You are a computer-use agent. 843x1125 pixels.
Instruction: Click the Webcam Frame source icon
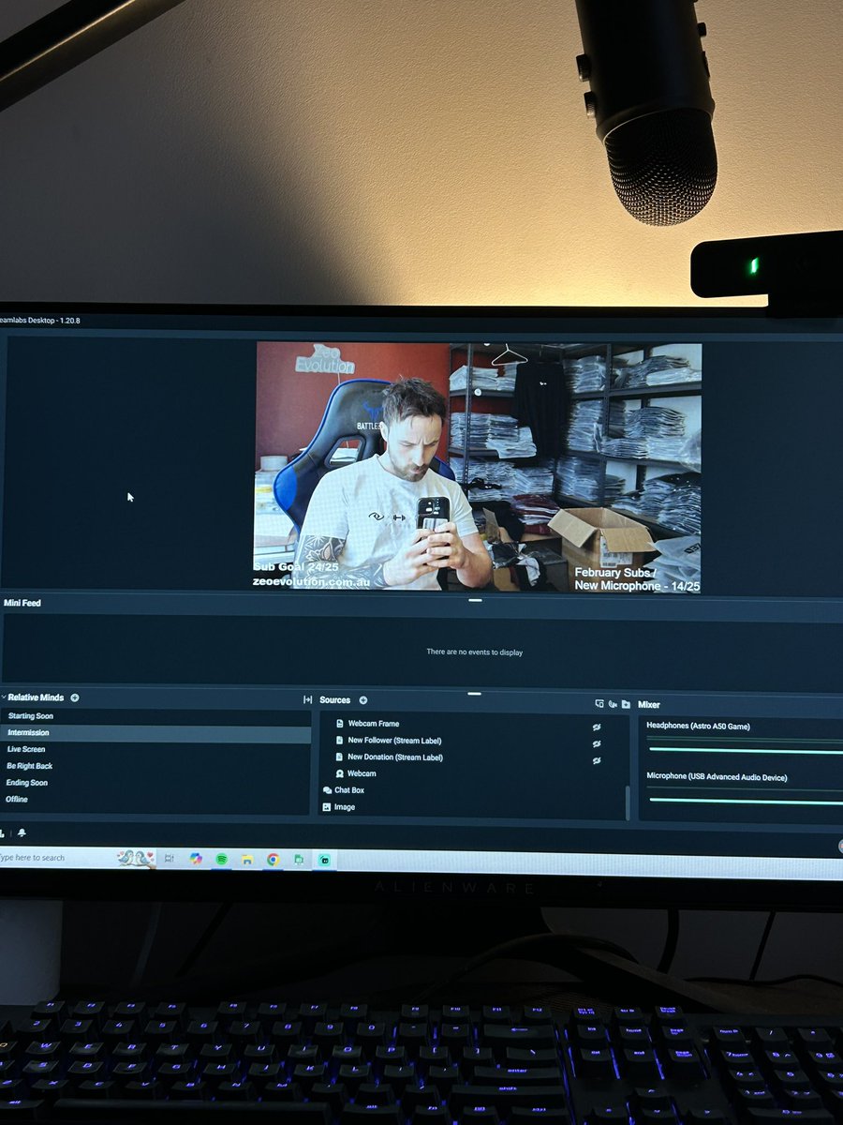pyautogui.click(x=339, y=725)
